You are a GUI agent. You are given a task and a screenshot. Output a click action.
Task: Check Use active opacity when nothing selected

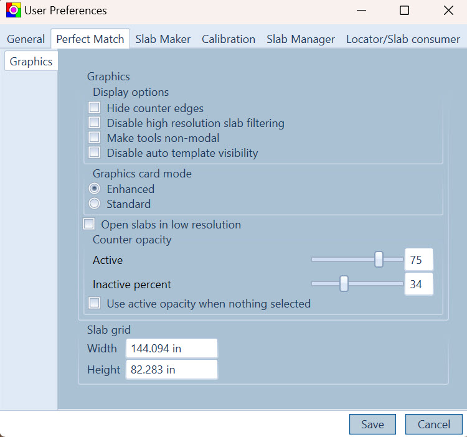click(x=95, y=303)
